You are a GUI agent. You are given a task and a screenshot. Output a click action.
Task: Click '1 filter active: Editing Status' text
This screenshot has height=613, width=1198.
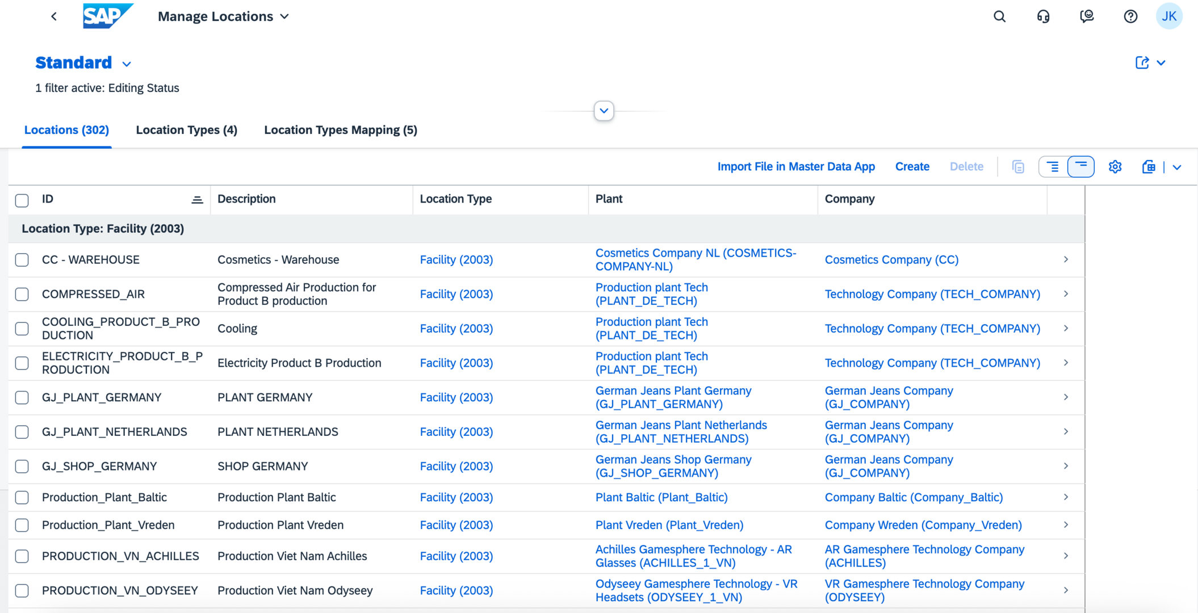107,88
